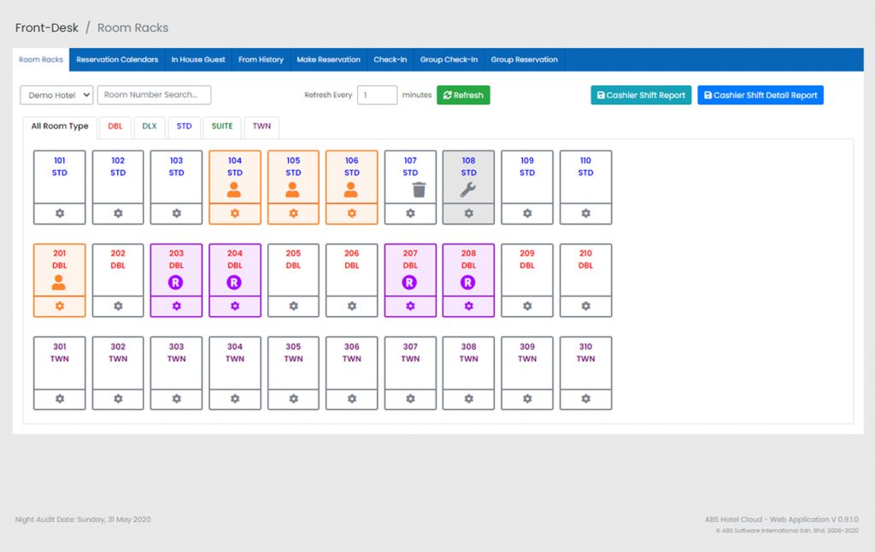
Task: Open the Demo Hotel dropdown
Action: pos(56,95)
